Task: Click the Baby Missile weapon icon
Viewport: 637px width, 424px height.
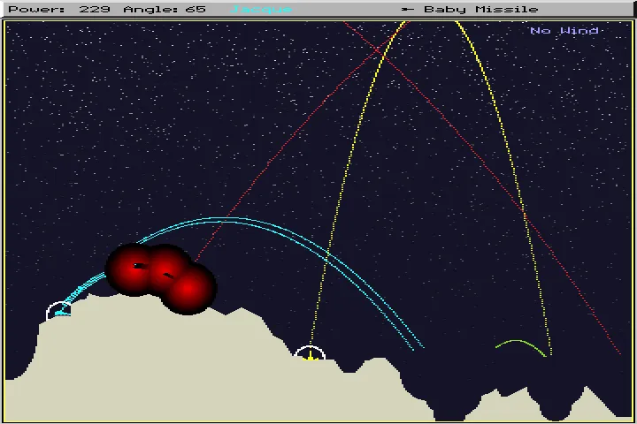Action: [x=407, y=10]
